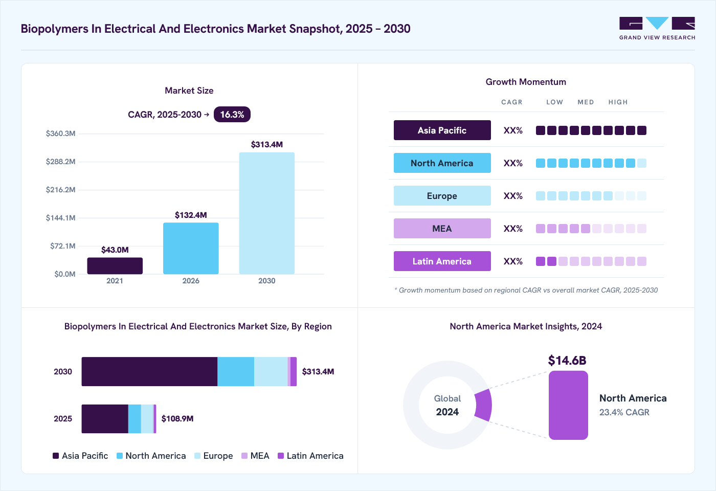The height and width of the screenshot is (491, 716).
Task: Click the HIGH column header
Action: [618, 102]
